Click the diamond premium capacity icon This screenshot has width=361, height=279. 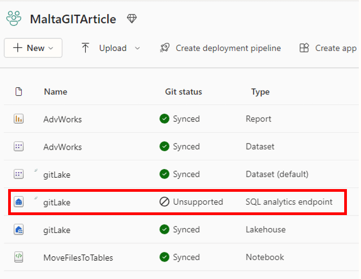click(132, 18)
